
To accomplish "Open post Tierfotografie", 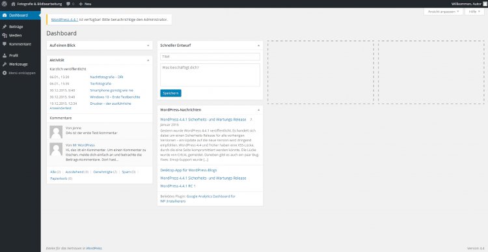I will 100,84.
